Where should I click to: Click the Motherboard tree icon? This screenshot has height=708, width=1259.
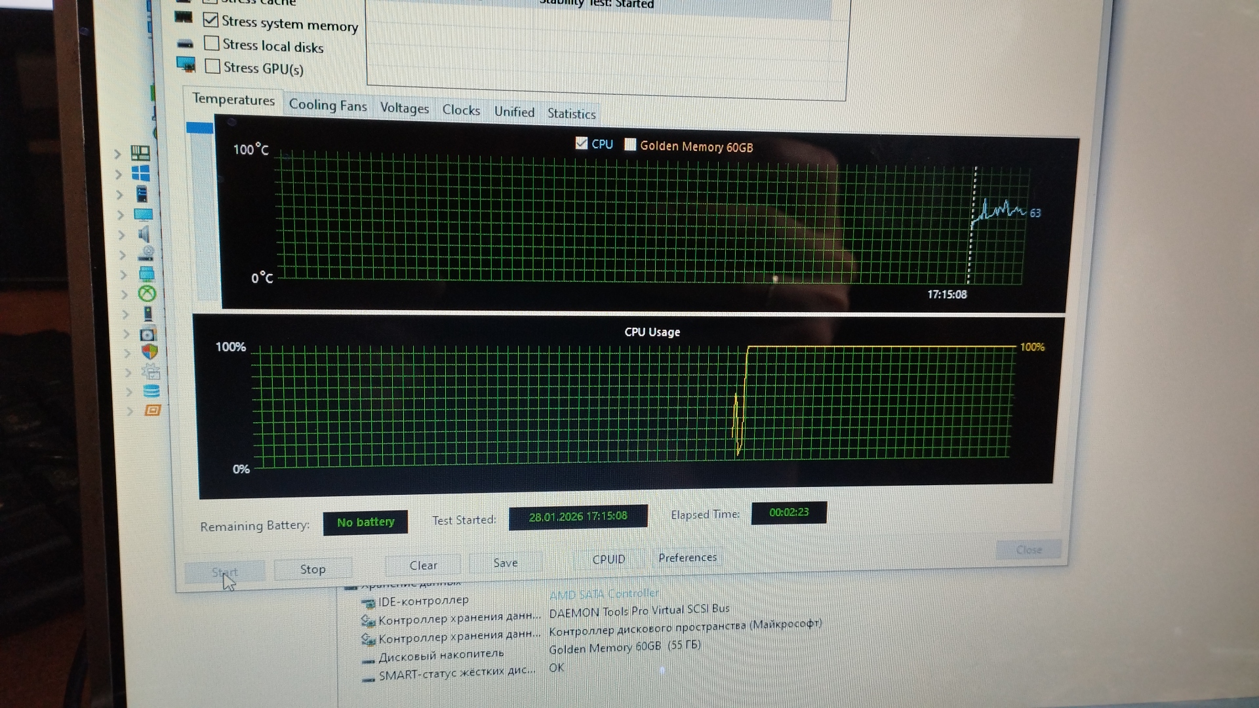(140, 153)
